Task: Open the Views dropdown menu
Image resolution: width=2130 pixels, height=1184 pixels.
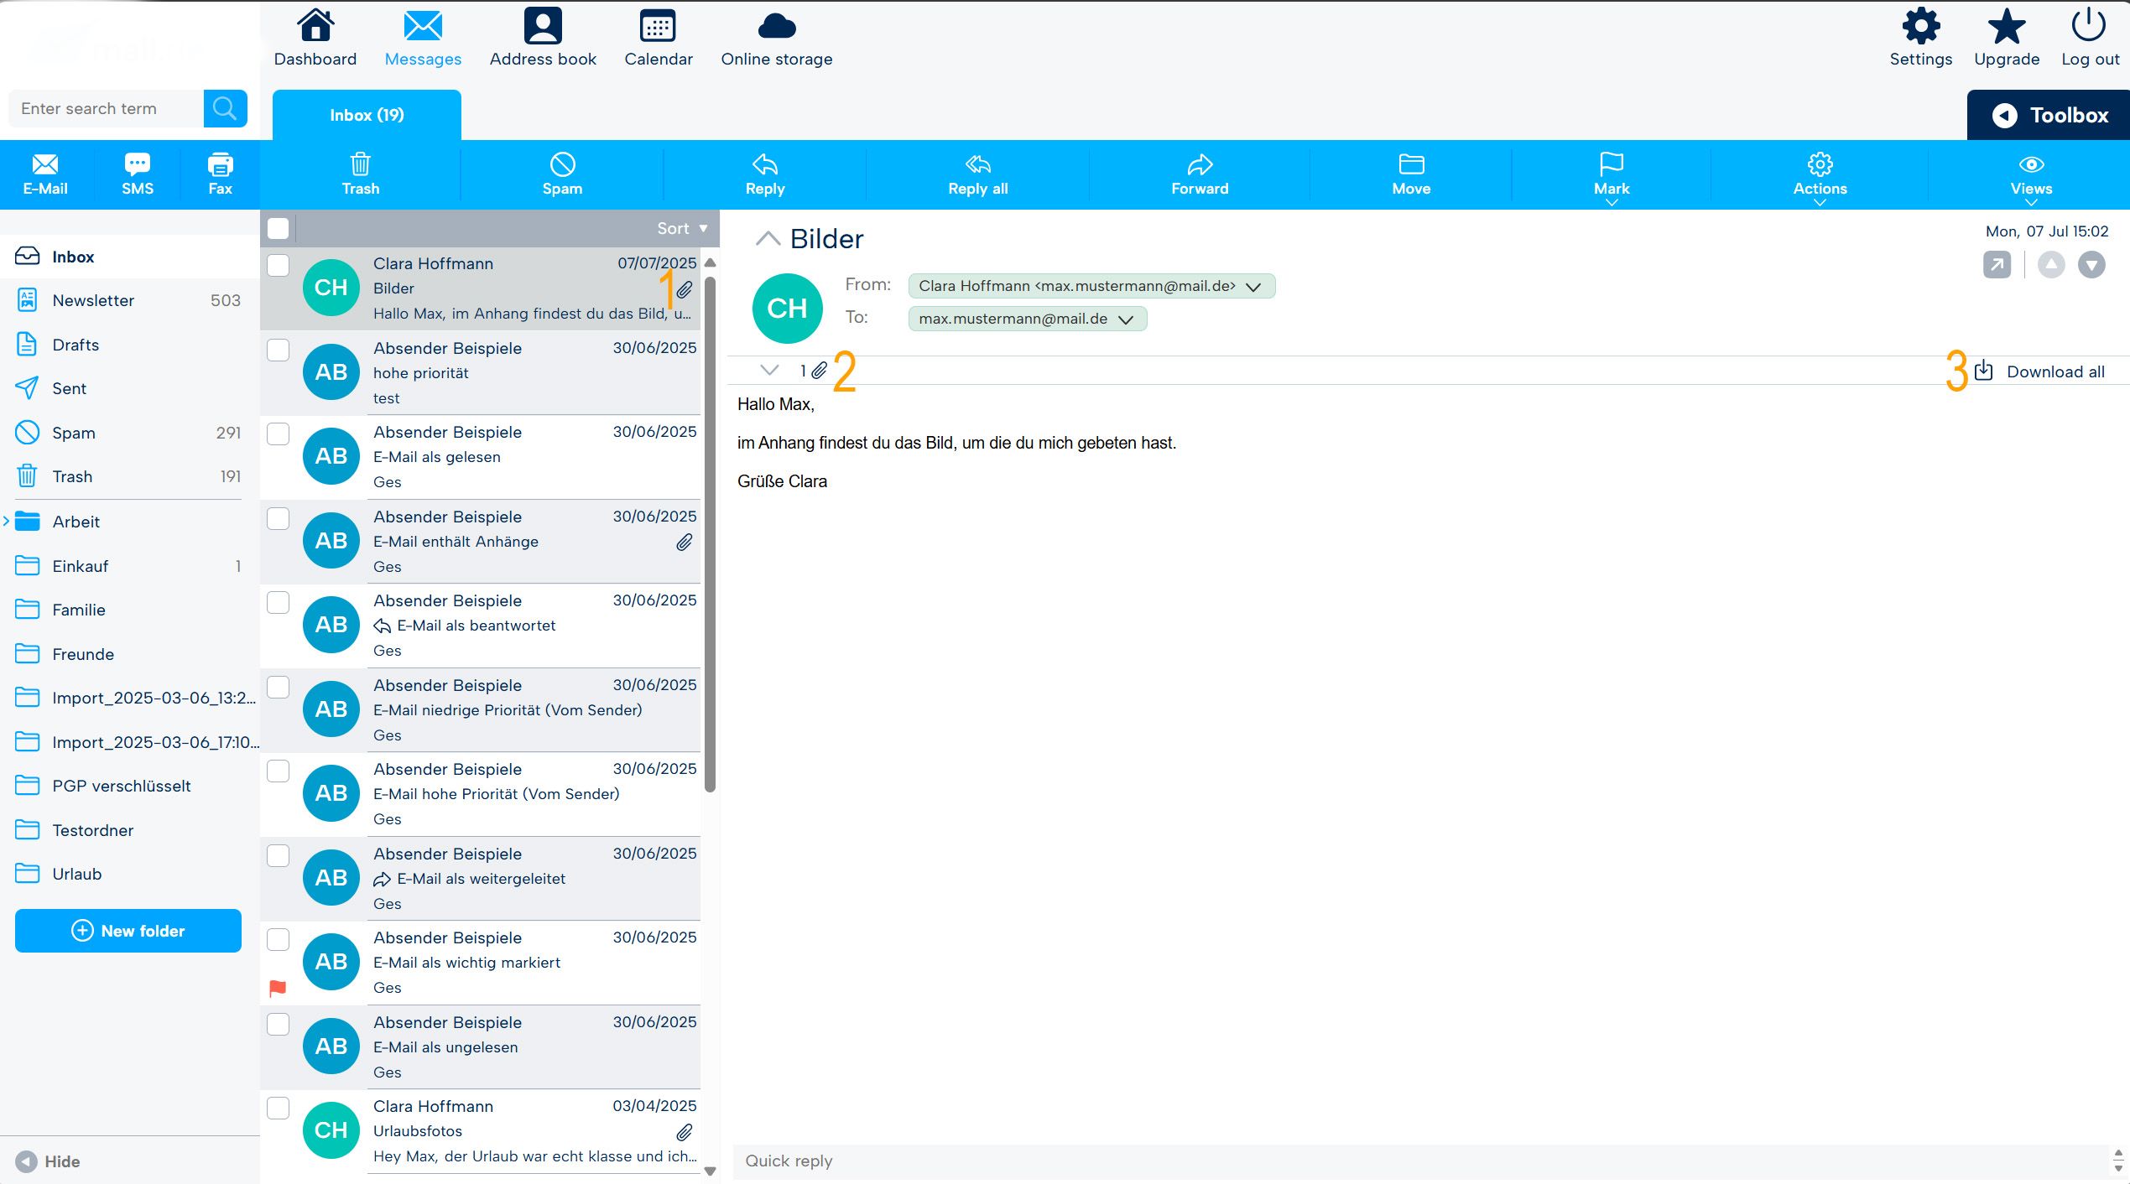Action: point(2031,176)
